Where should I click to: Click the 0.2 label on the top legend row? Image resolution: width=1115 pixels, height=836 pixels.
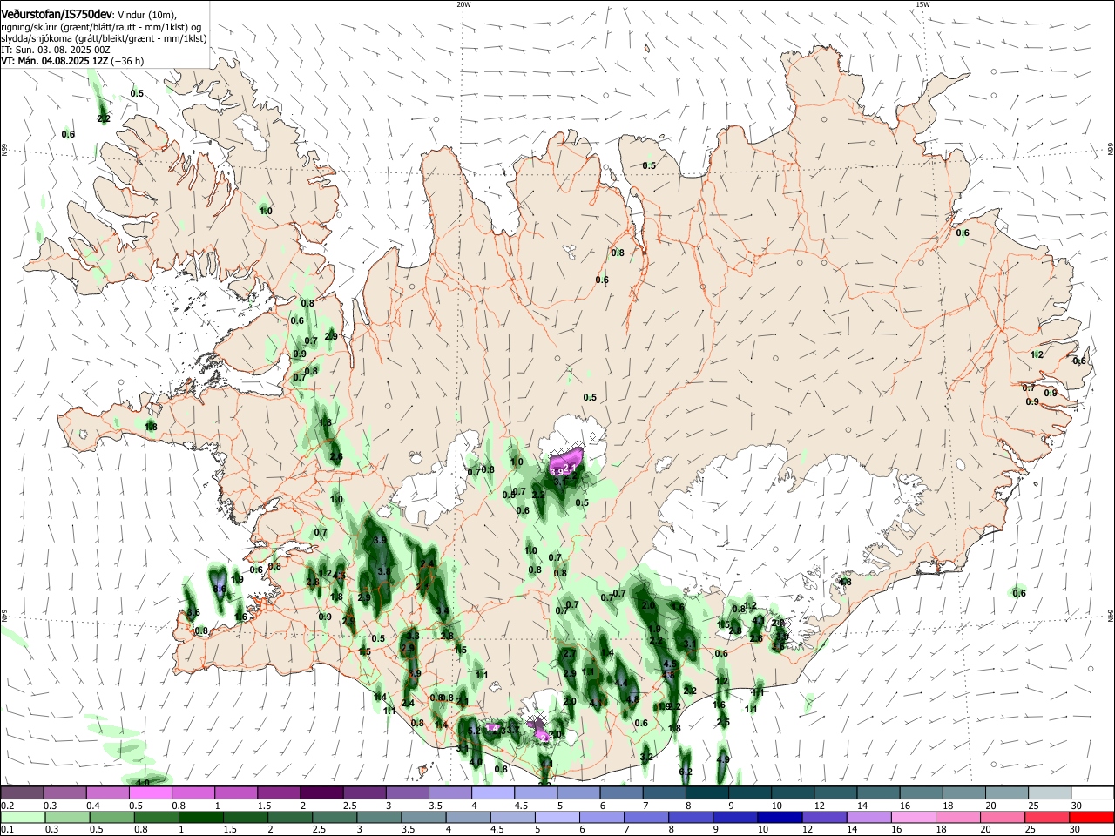pyautogui.click(x=8, y=806)
